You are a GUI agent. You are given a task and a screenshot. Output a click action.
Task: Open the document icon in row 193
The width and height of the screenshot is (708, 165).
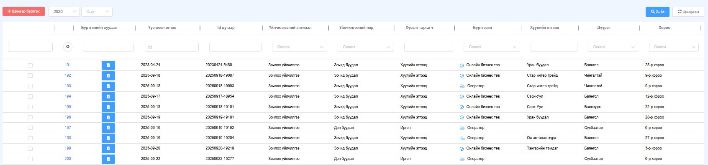(108, 86)
